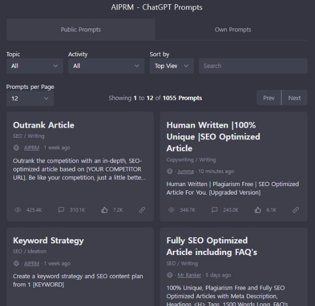This screenshot has height=306, width=315.
Task: Click the views eye icon on Human Written card
Action: pos(171,210)
